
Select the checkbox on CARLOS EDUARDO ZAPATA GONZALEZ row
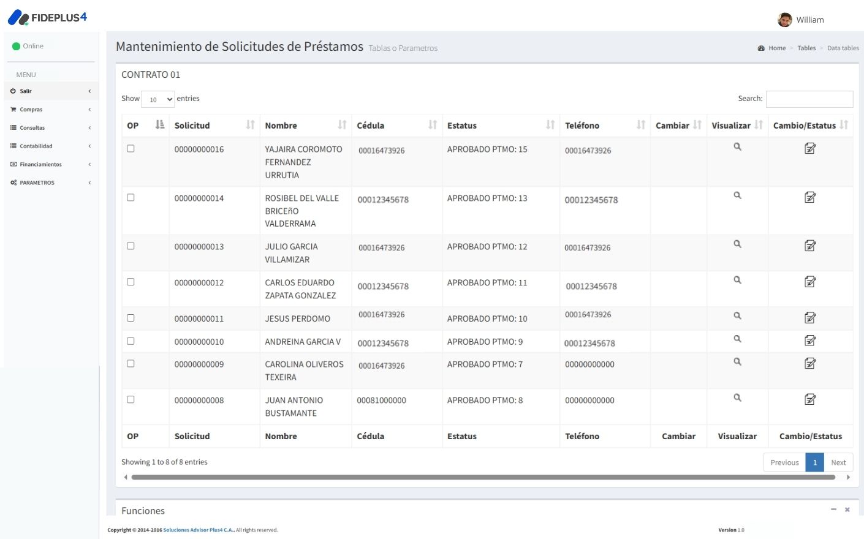click(130, 282)
